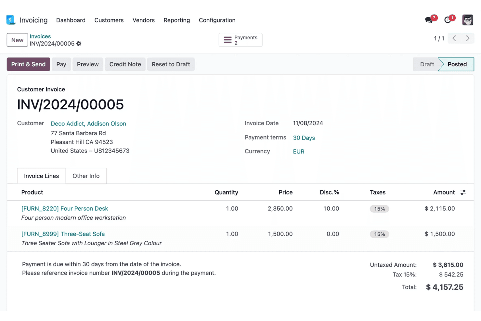Open the Customers menu
This screenshot has height=321, width=481.
pyautogui.click(x=109, y=20)
